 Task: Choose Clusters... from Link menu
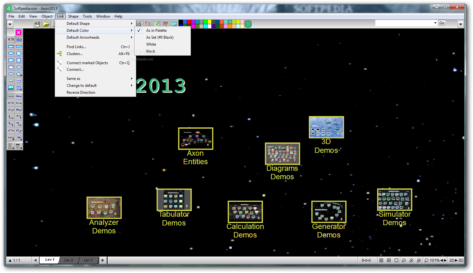point(96,54)
